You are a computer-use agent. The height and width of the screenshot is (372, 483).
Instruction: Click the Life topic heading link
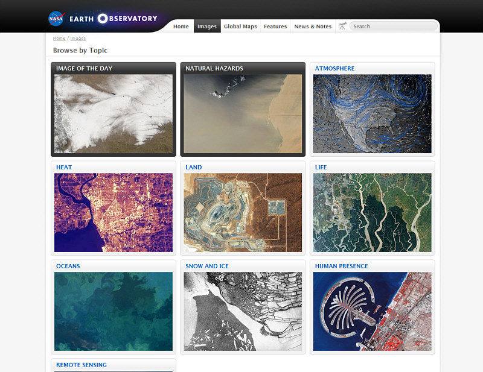point(321,168)
